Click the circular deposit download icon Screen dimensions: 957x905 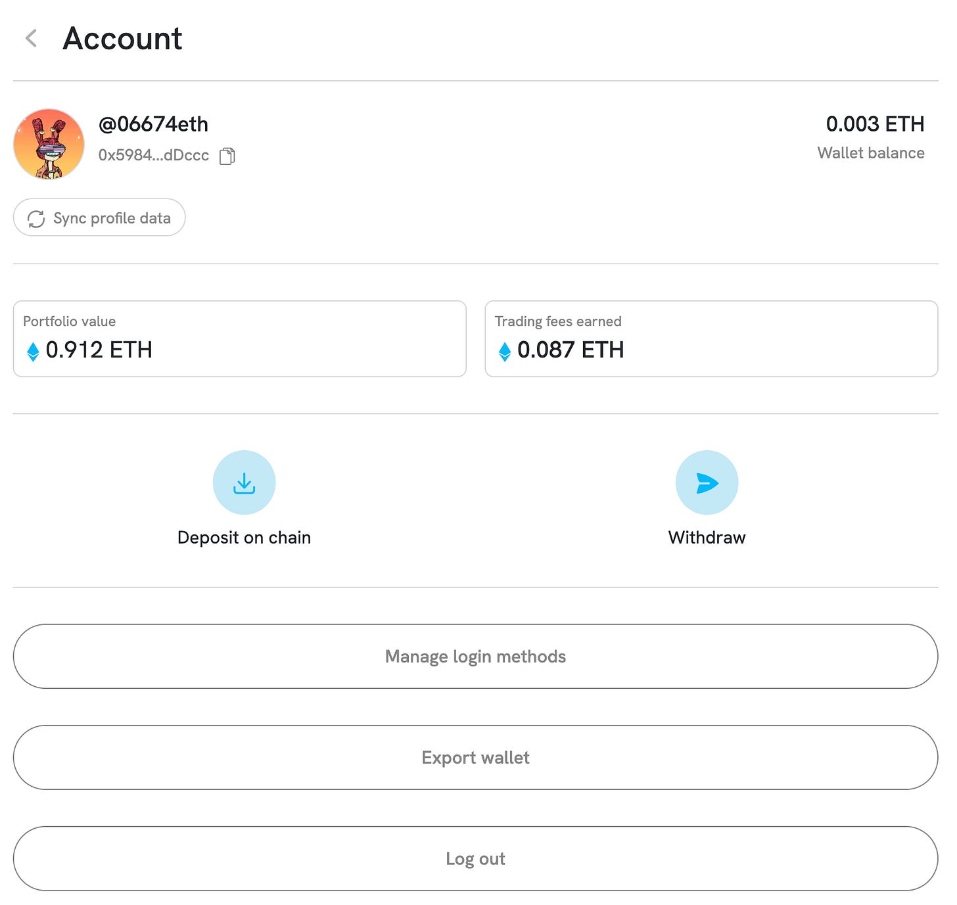click(244, 482)
